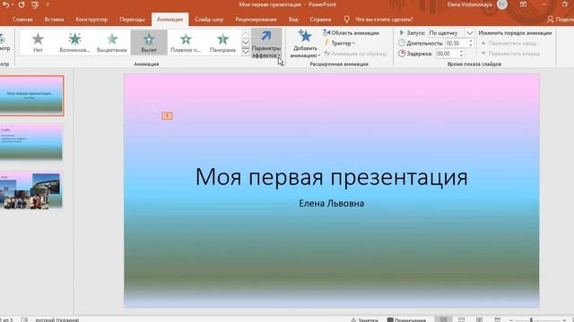
Task: Open the 'Переходы' ribbon tab
Action: point(132,20)
